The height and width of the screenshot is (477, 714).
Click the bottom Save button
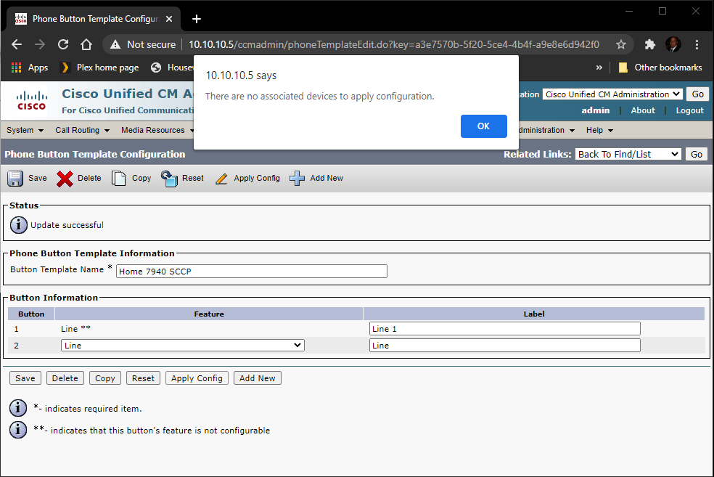25,378
